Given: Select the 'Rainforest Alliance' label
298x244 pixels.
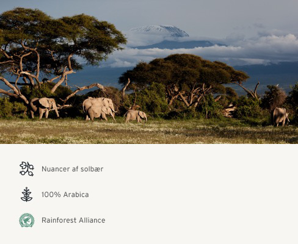Looking at the screenshot, I should [73, 220].
